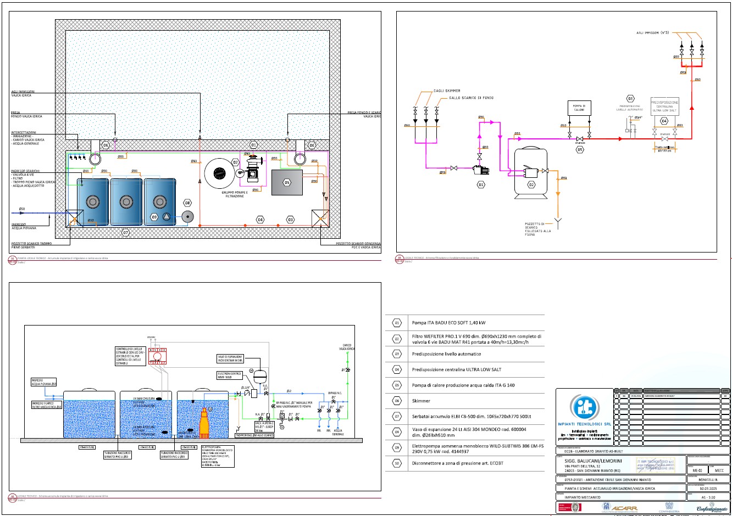Viewport: 732px width, 516px height.
Task: Select legend row Pompa ITA BADU ECO SOFT
Action: (x=465, y=323)
